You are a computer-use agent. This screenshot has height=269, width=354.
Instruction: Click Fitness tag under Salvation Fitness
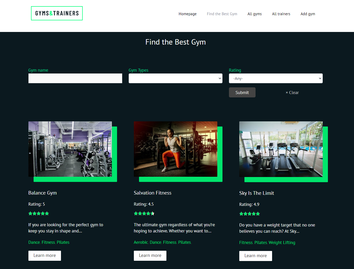pos(170,242)
